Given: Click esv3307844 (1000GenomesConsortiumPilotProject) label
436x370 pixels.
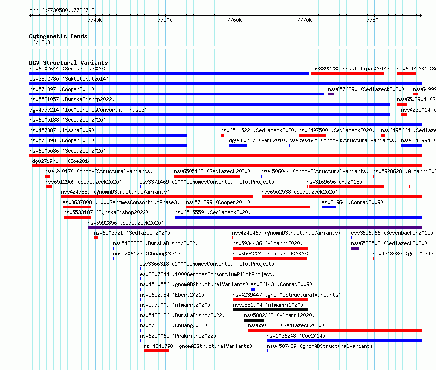Looking at the screenshot, I should point(207,274).
